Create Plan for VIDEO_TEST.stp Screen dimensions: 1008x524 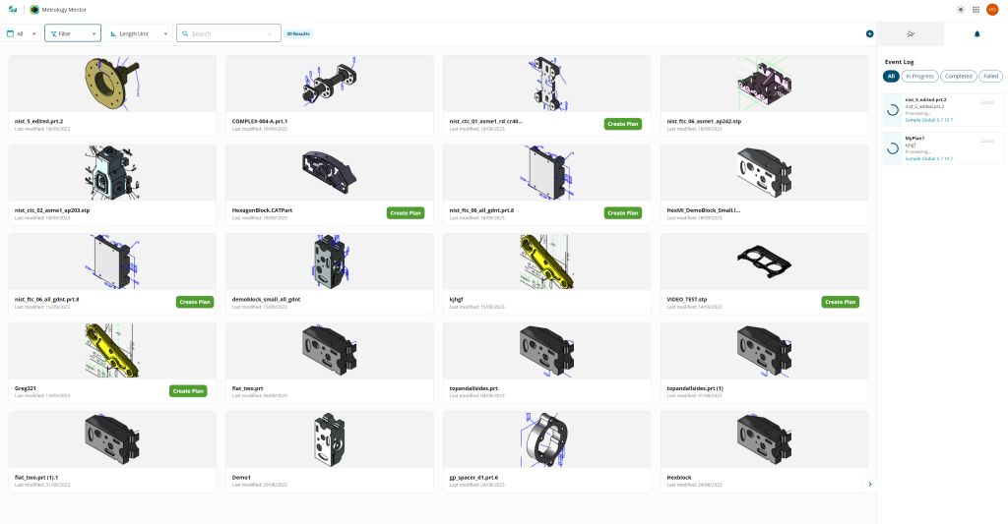point(840,302)
